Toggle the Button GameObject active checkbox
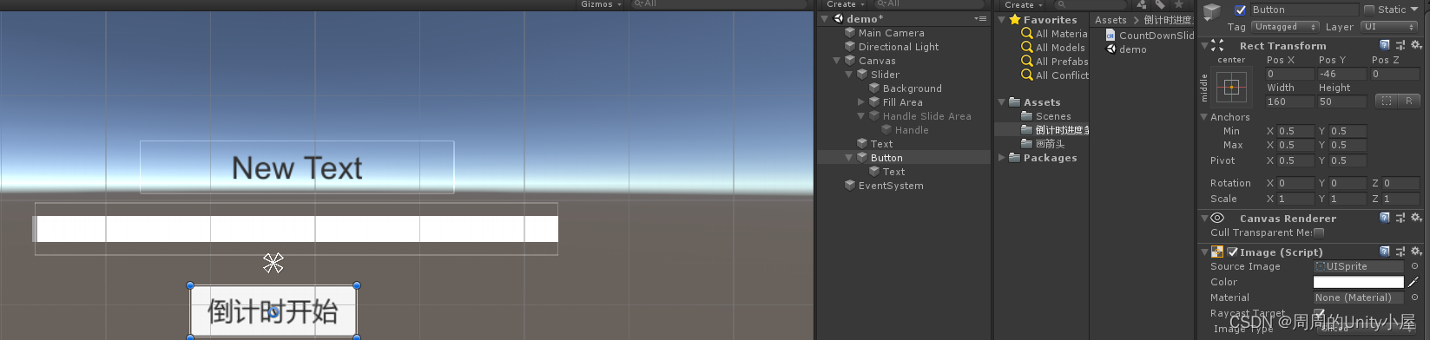Screen dimensions: 1430x340 pyautogui.click(x=1240, y=10)
